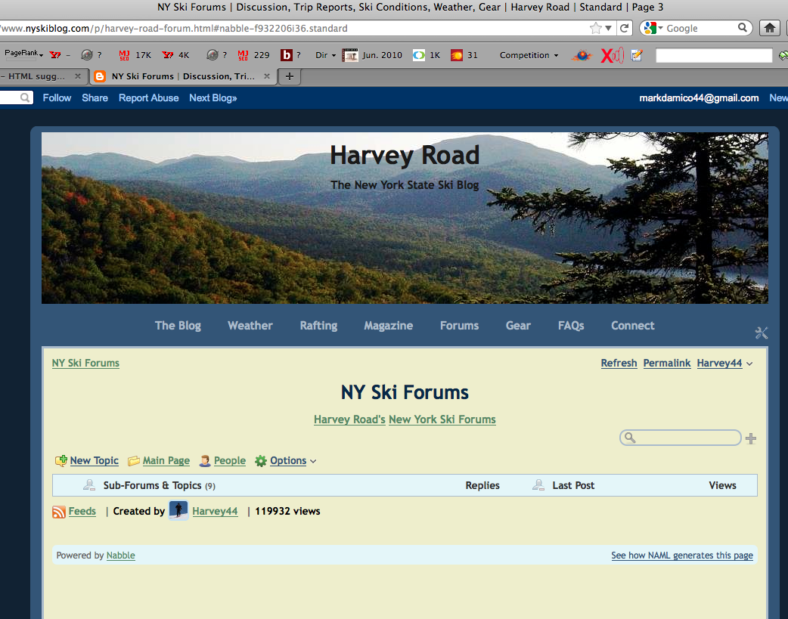Screen dimensions: 788x619
Task: Click the wrench tools icon beside the navigation bar
Action: [x=761, y=333]
